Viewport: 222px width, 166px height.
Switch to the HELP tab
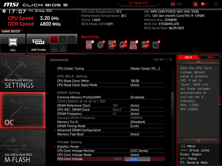(188, 57)
